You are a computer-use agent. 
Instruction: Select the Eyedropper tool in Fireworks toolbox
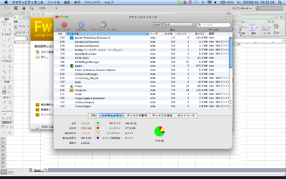[4, 102]
